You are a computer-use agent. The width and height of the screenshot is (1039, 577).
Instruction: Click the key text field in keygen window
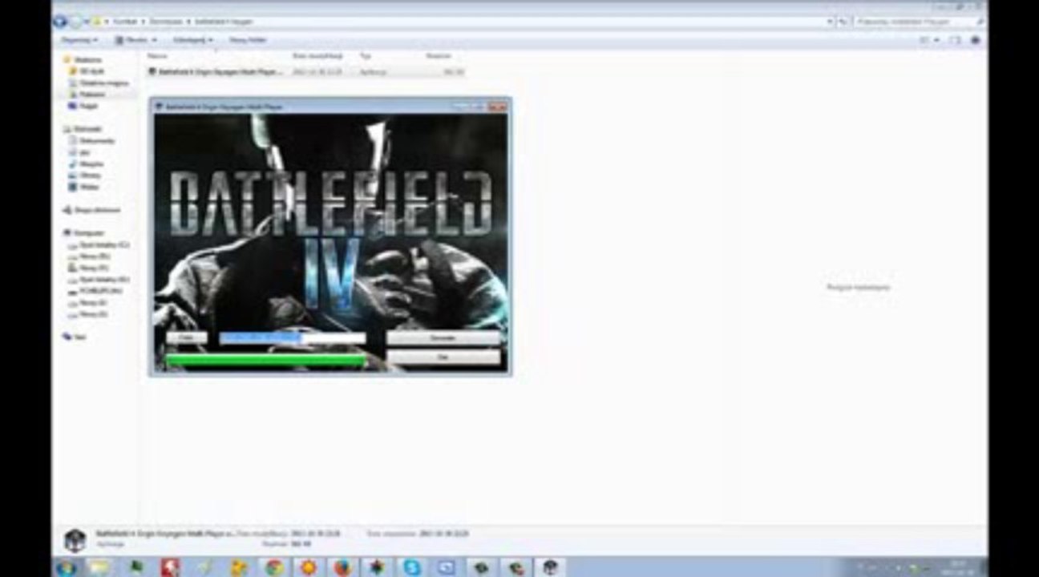tap(293, 338)
